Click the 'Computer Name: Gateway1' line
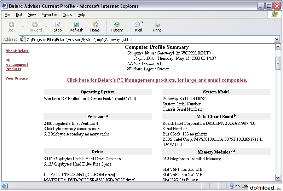Image resolution: width=283 pixels, height=191 pixels. coord(169,53)
